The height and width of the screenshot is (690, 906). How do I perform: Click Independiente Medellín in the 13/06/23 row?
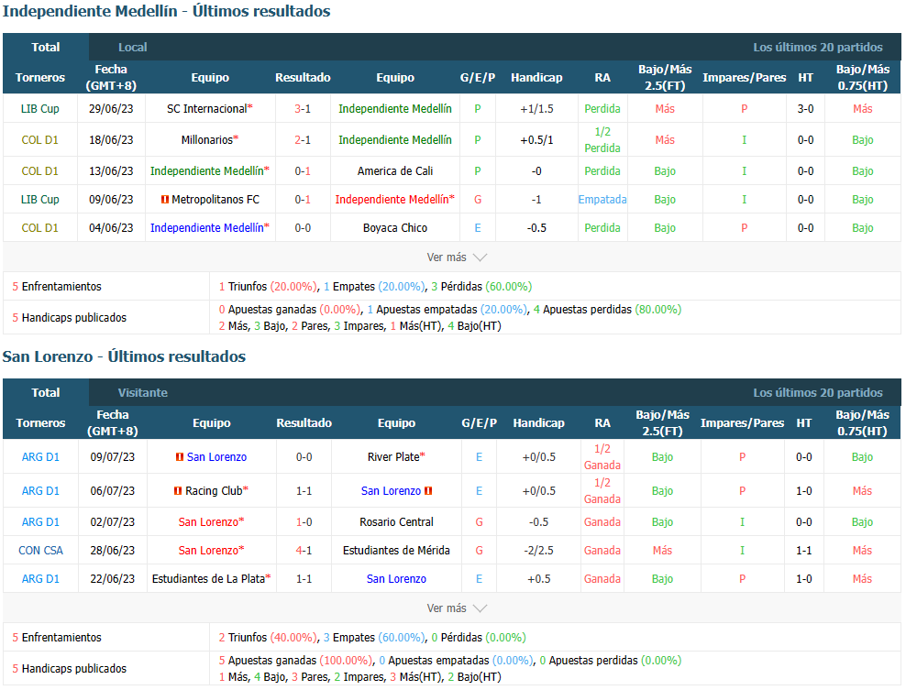click(x=207, y=171)
